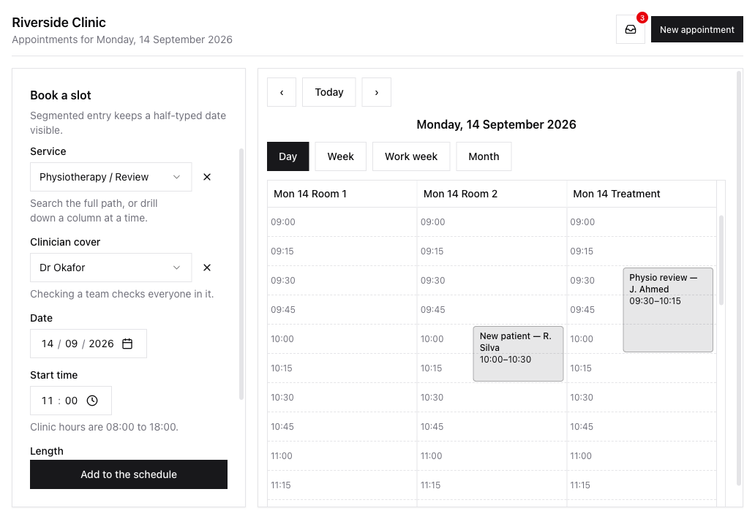Viewport: 755px width, 519px height.
Task: Select the 10:30 slot in Room 1
Action: 342,398
